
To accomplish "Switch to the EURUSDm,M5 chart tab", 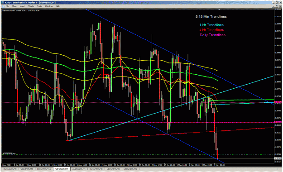I will coord(10,169).
